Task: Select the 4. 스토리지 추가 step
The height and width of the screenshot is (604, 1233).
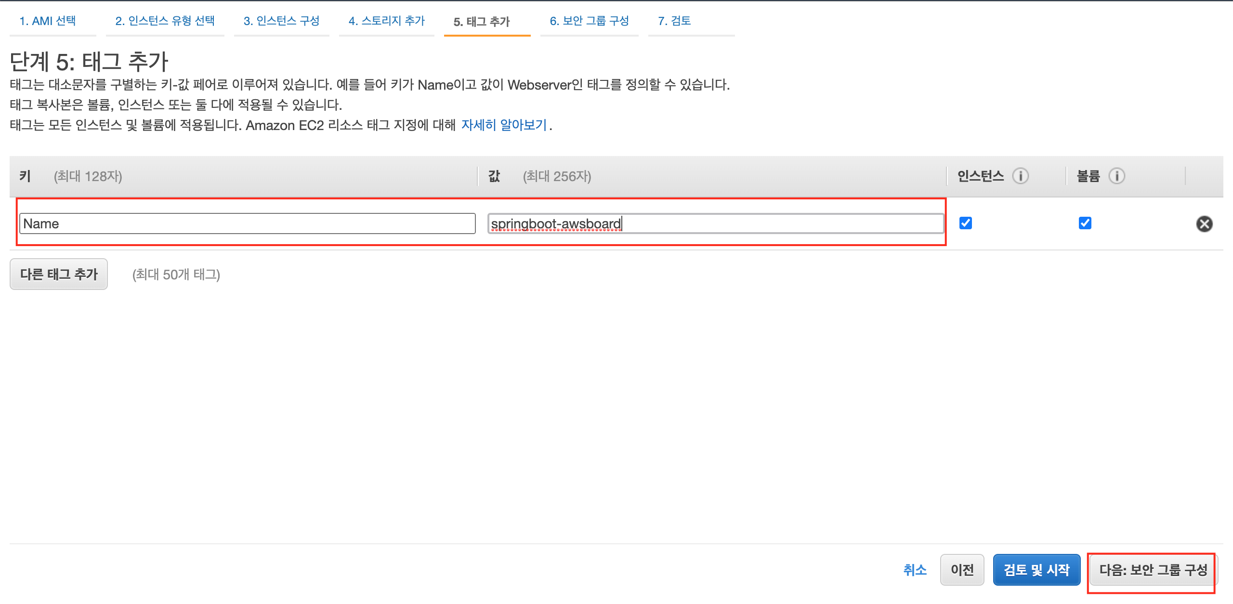Action: tap(386, 21)
